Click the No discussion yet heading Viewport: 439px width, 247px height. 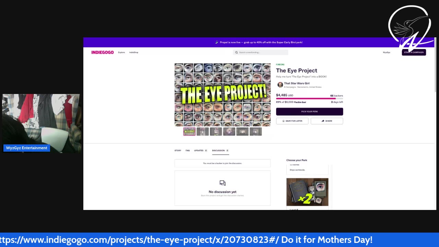[x=222, y=192]
